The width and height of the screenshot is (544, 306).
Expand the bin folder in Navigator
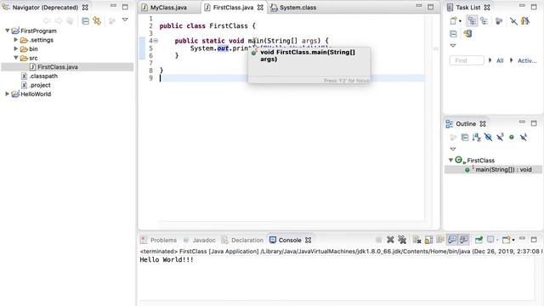point(15,49)
